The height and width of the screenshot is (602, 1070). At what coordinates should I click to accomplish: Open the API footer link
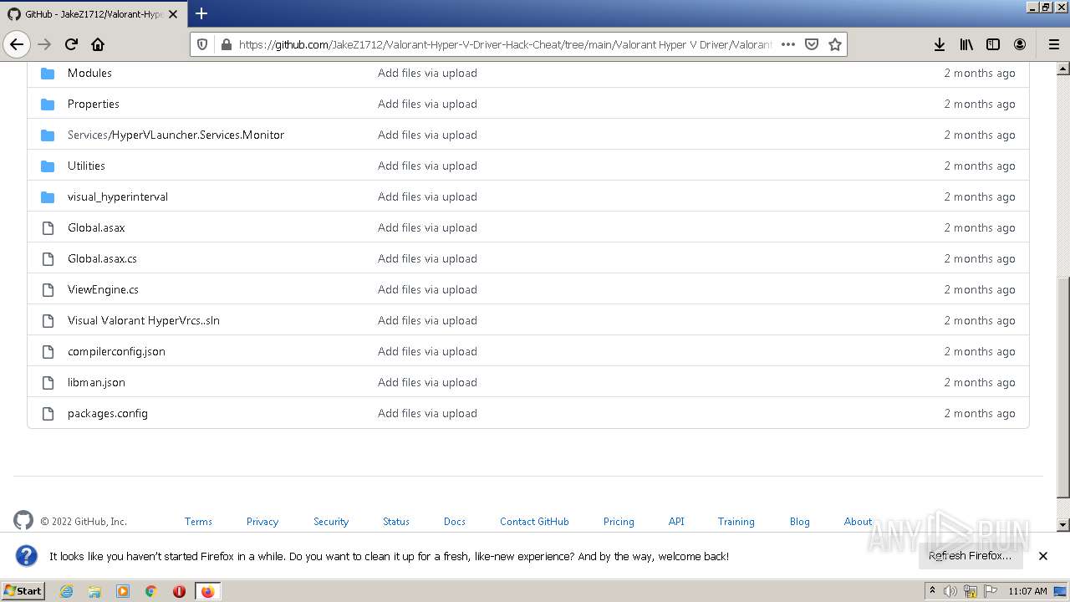[x=676, y=521]
